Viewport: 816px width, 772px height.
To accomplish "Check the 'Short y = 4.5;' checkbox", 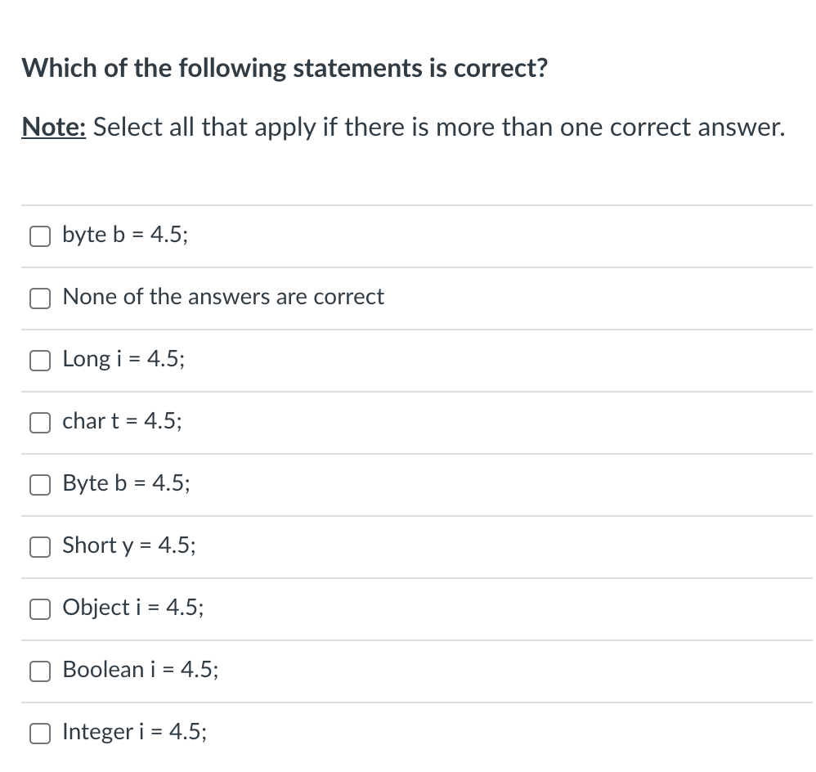I will click(39, 546).
